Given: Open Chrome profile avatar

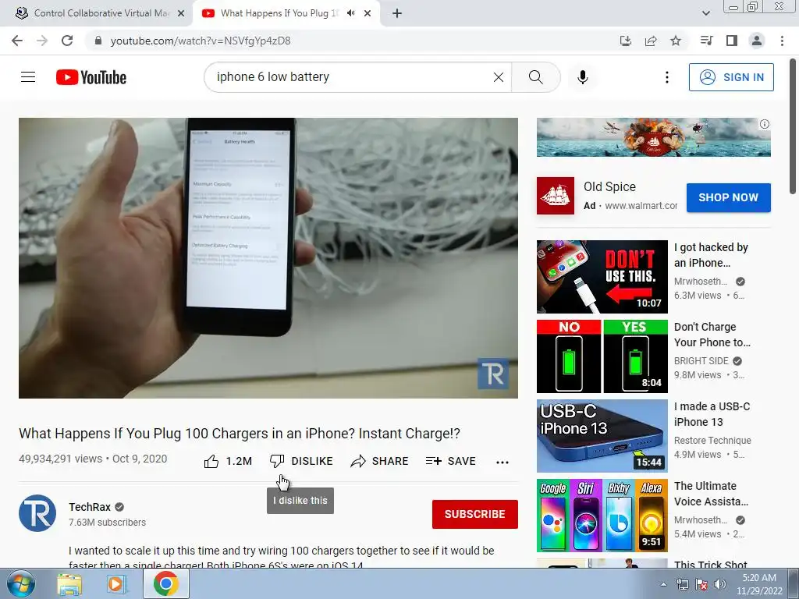Looking at the screenshot, I should tap(757, 41).
